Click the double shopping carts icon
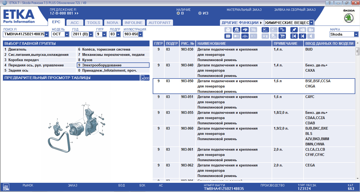This screenshot has height=192, width=360. pyautogui.click(x=282, y=30)
